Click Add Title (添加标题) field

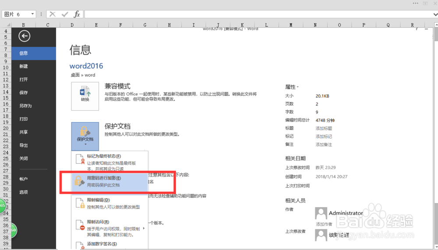click(324, 128)
